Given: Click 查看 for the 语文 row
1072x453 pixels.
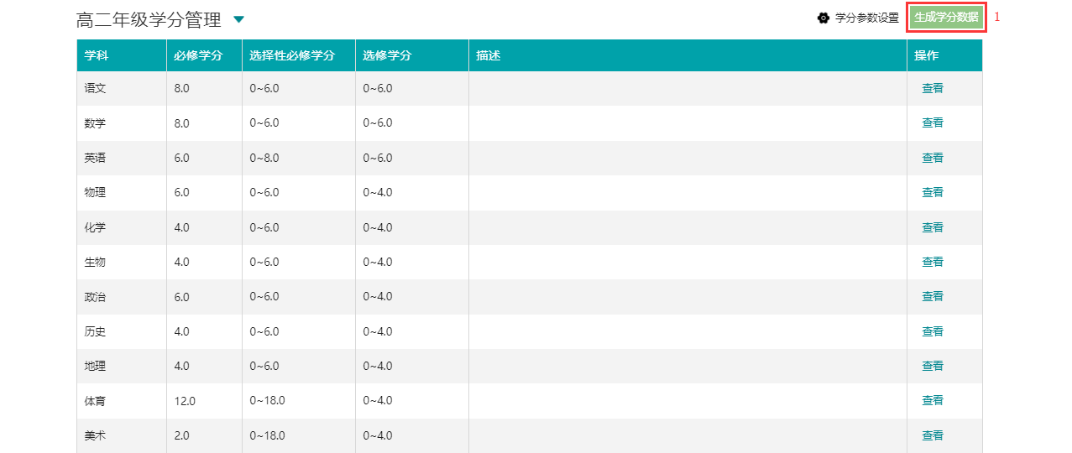Looking at the screenshot, I should (x=933, y=88).
